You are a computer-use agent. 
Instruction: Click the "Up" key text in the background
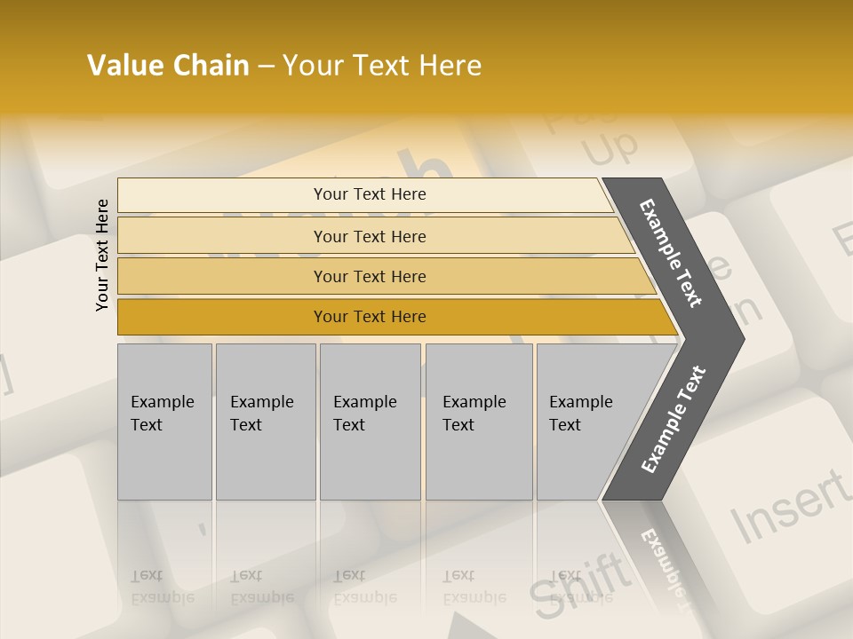coord(610,148)
